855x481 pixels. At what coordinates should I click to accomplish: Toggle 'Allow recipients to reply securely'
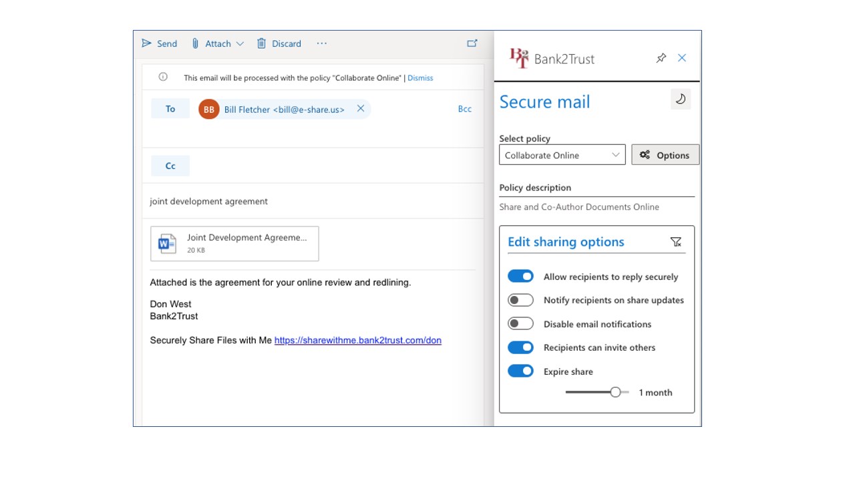pos(520,276)
